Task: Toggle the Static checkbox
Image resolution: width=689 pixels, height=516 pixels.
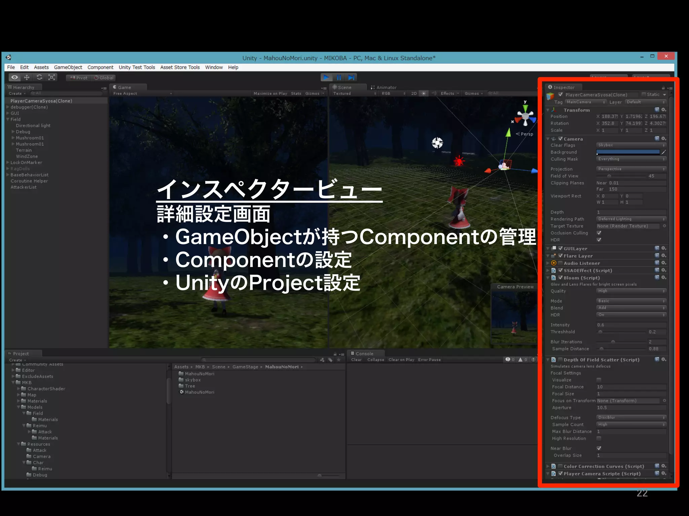Action: point(644,95)
